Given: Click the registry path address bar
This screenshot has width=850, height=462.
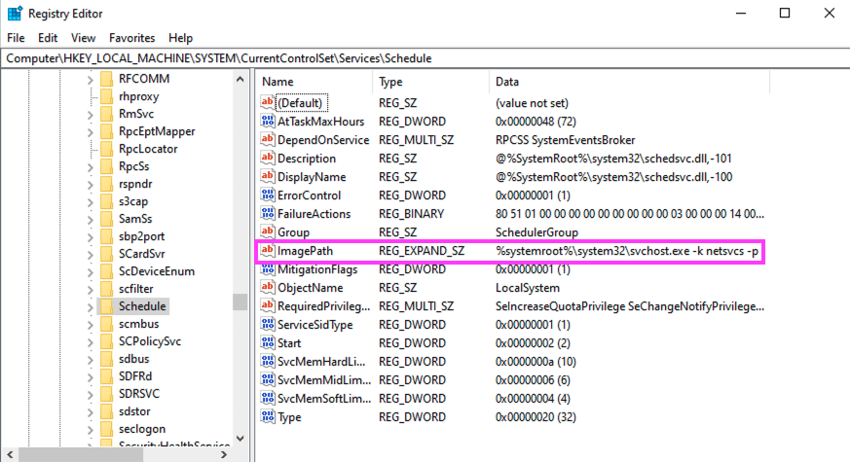Looking at the screenshot, I should (x=425, y=58).
